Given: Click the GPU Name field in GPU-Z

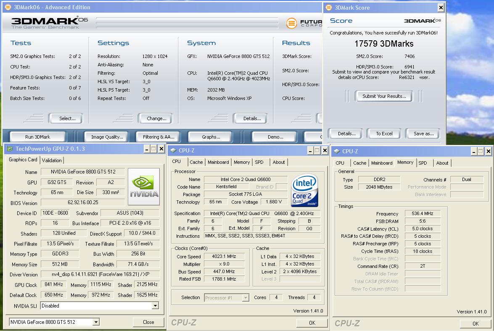Looking at the screenshot, I should (x=83, y=172).
